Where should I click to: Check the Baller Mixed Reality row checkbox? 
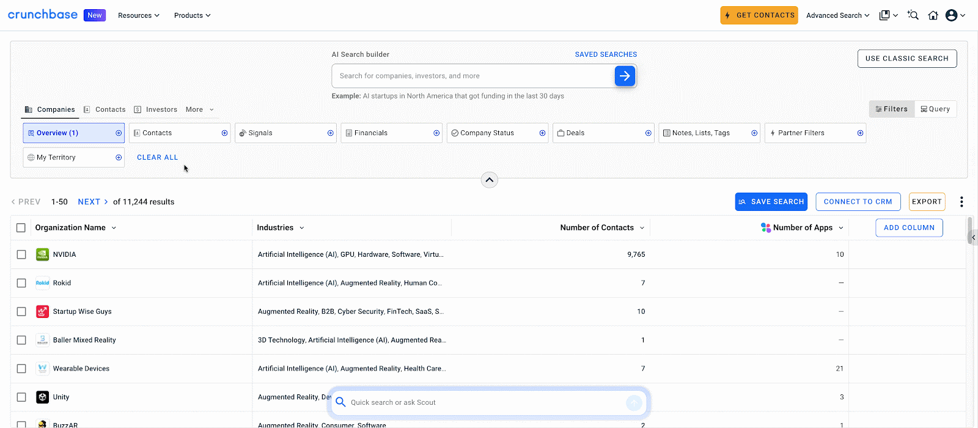(21, 340)
